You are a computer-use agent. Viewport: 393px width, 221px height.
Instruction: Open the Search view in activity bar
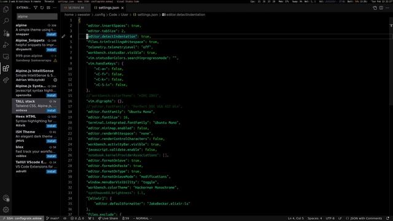(6, 21)
